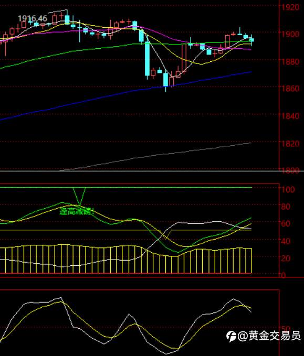Click the 60 level on indicator axis
304x356 pixels.
[x=286, y=223]
